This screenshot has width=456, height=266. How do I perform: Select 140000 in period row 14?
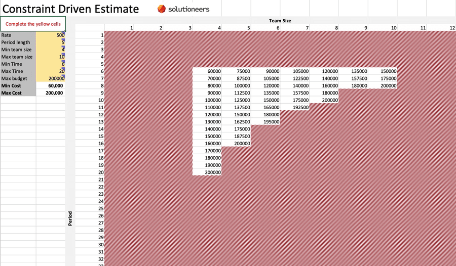click(207, 129)
